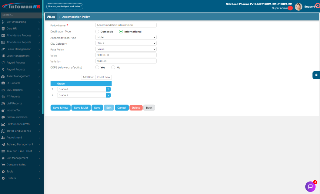The image size is (320, 194).
Task: Click the Exit Management sidebar icon
Action: (x=3, y=158)
